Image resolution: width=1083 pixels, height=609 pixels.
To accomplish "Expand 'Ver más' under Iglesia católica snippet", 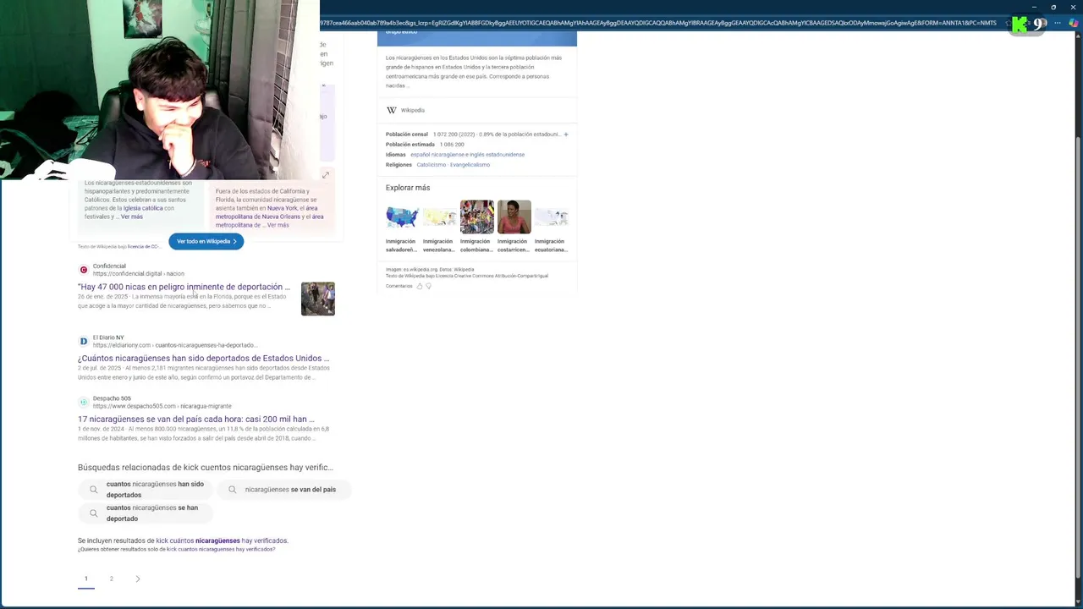I will [x=132, y=217].
